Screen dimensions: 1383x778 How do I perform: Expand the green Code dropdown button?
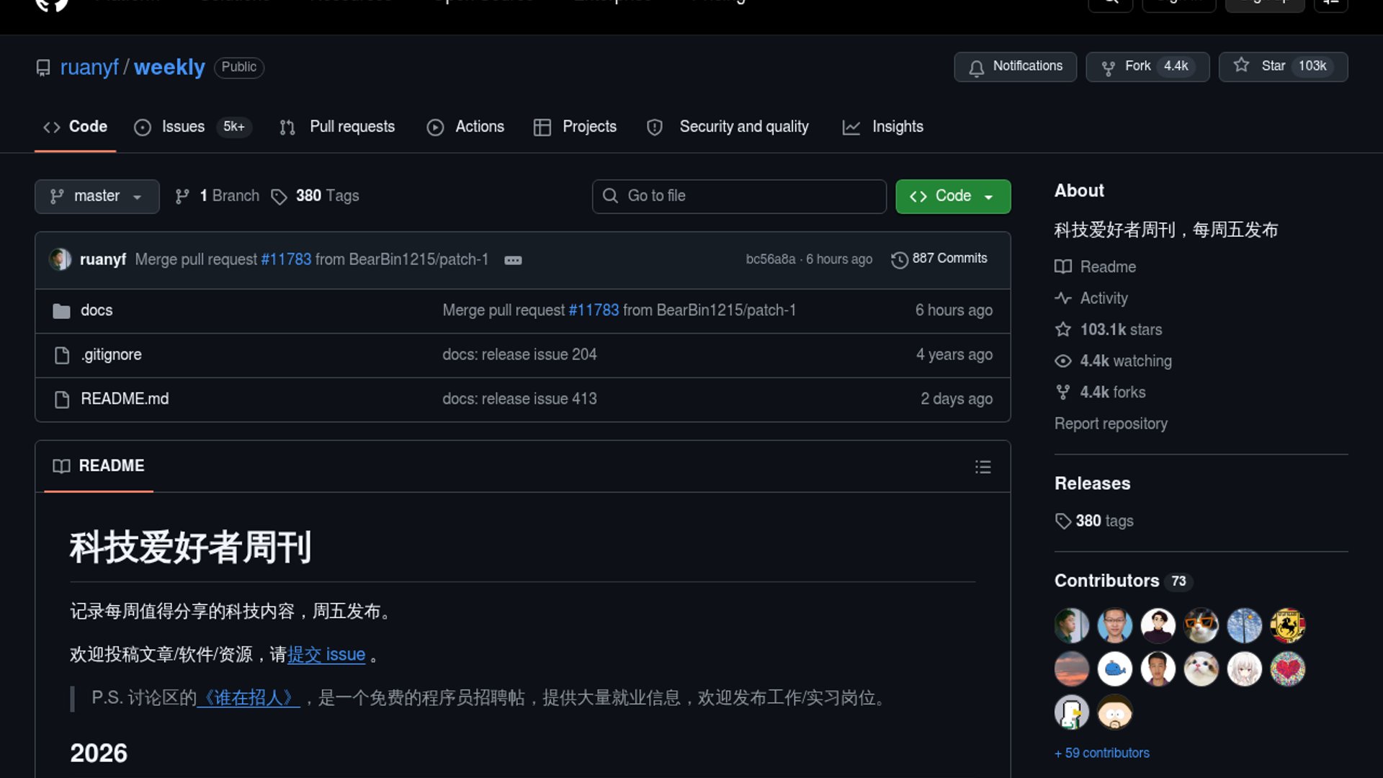point(953,196)
